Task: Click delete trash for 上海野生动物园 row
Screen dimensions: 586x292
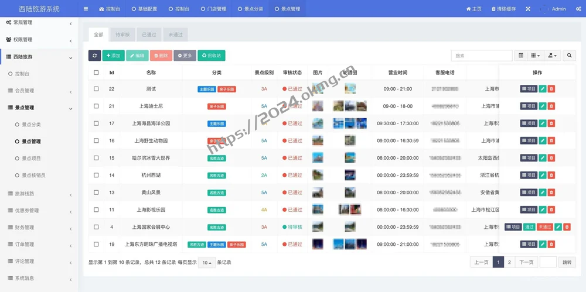Action: pos(551,140)
